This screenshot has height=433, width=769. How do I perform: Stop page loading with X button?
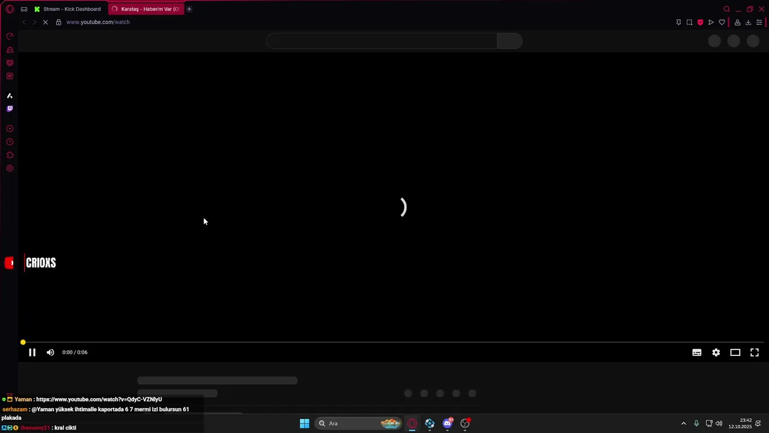[45, 22]
